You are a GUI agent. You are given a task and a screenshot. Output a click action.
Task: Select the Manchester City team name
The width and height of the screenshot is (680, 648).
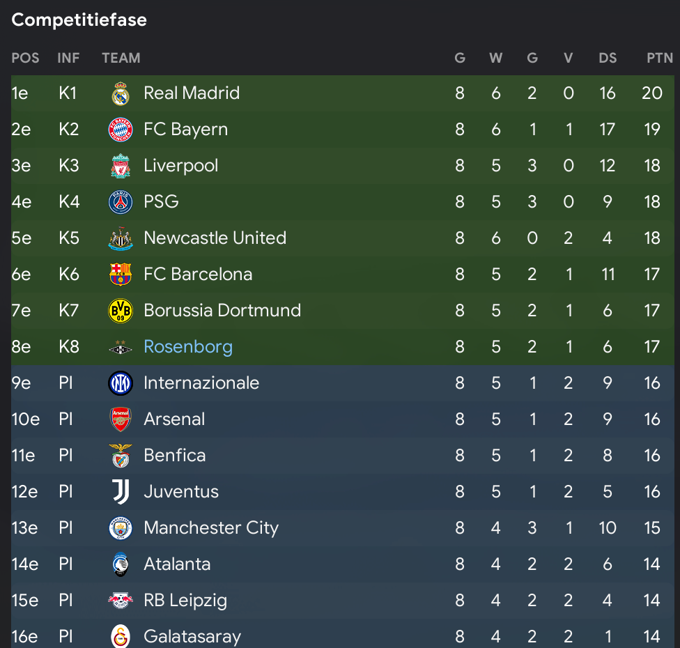point(211,528)
